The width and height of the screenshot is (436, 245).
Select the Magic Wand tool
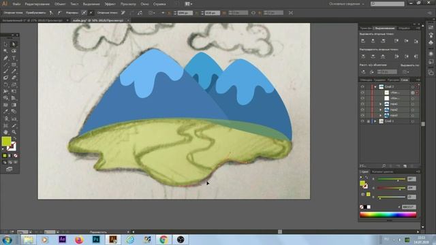pyautogui.click(x=6, y=51)
